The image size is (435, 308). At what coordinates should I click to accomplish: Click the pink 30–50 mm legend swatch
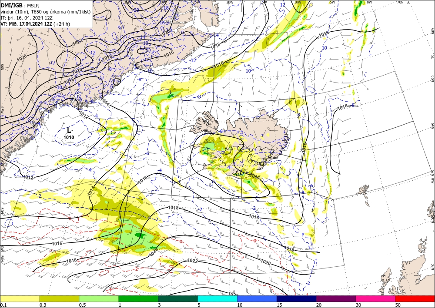pos(376,298)
